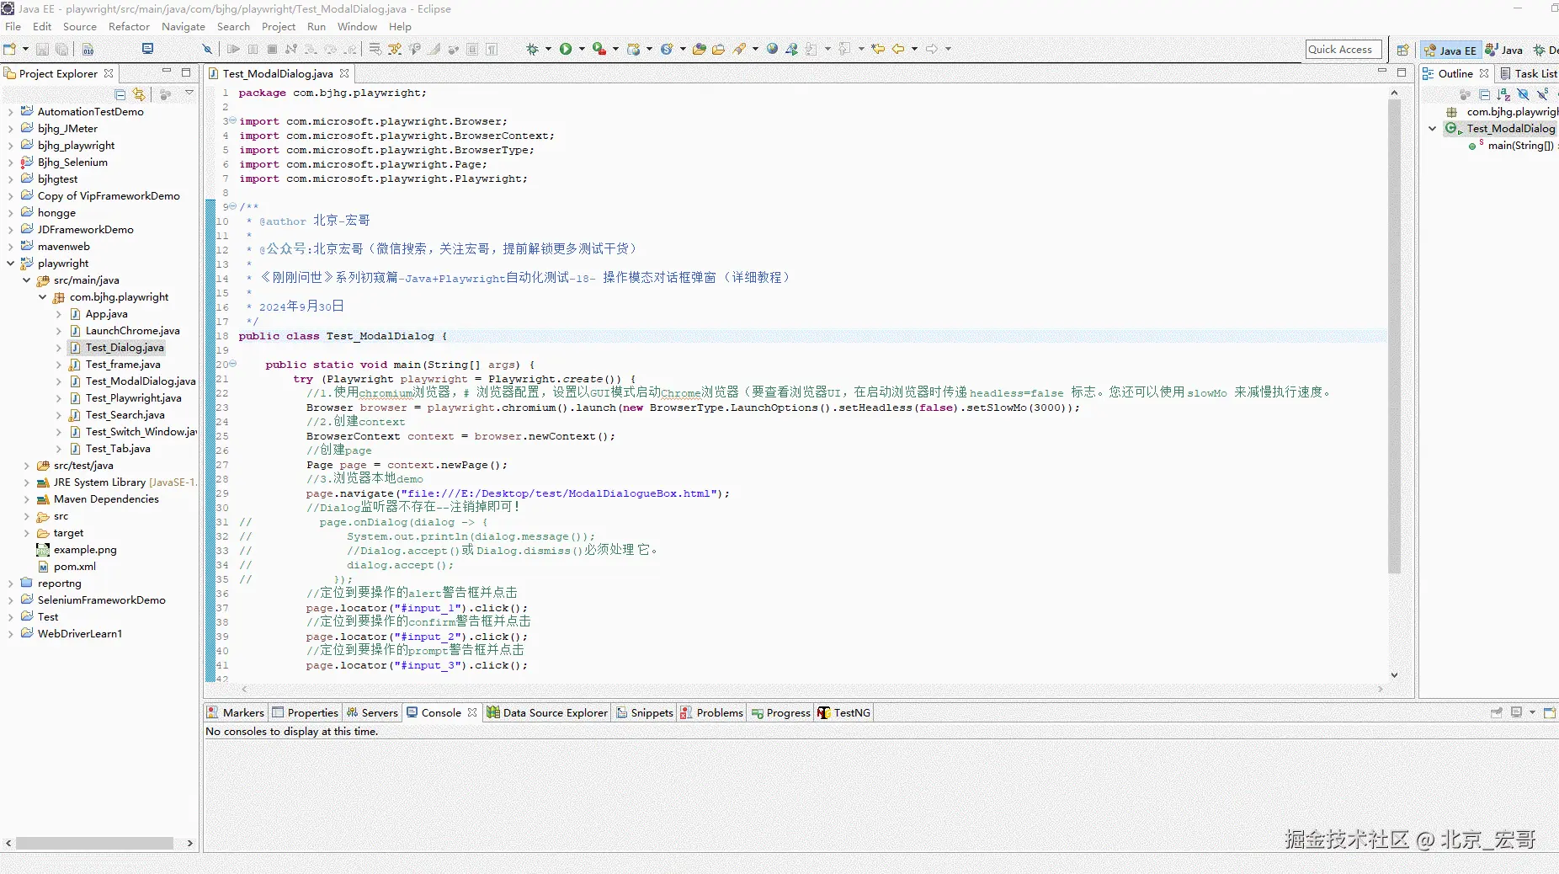Fold the main method at line 20
Screen dimensions: 1559x874
tap(232, 364)
